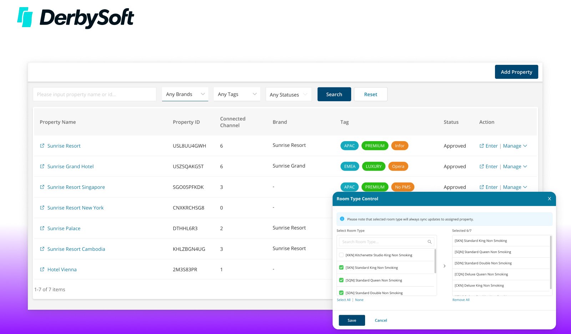
Task: Click property ID 2M3S83PR
Action: (x=185, y=269)
